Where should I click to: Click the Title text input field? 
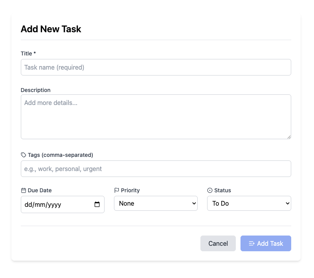pyautogui.click(x=156, y=67)
